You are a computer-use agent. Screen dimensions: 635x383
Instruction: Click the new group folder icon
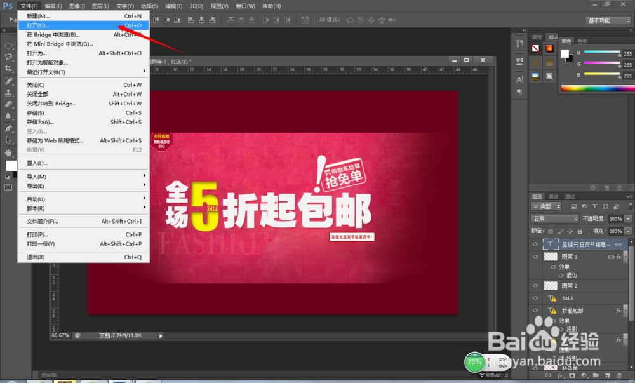596,376
